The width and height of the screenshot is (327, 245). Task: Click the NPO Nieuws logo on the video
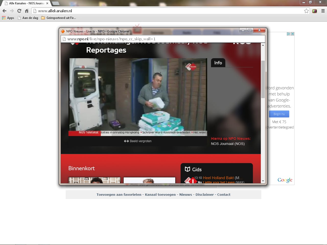pyautogui.click(x=191, y=66)
